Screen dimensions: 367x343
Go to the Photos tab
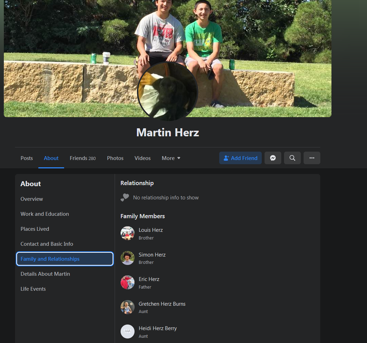point(115,158)
